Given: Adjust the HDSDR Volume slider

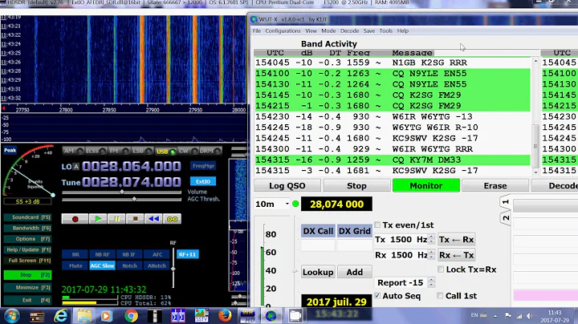Looking at the screenshot, I should [122, 192].
